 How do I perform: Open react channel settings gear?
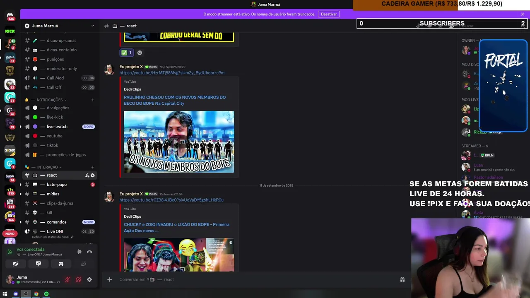[93, 175]
